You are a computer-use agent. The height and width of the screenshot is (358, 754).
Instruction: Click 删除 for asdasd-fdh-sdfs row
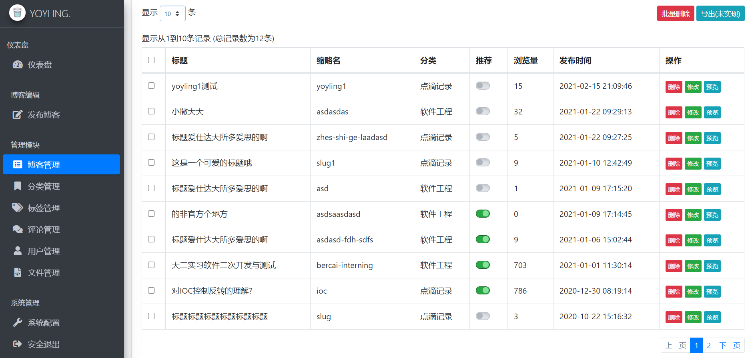[674, 240]
